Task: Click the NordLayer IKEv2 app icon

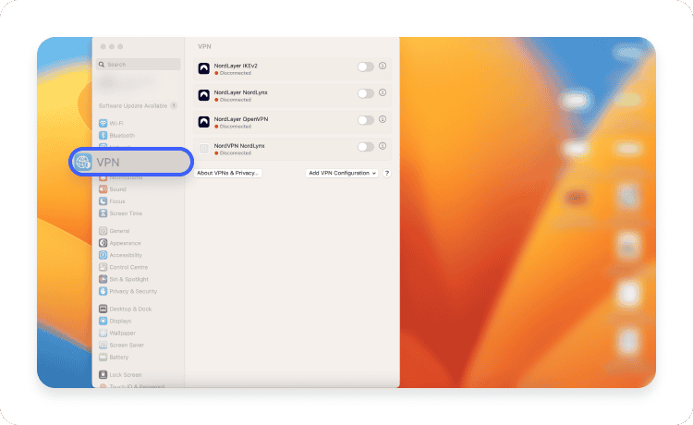Action: pyautogui.click(x=204, y=68)
